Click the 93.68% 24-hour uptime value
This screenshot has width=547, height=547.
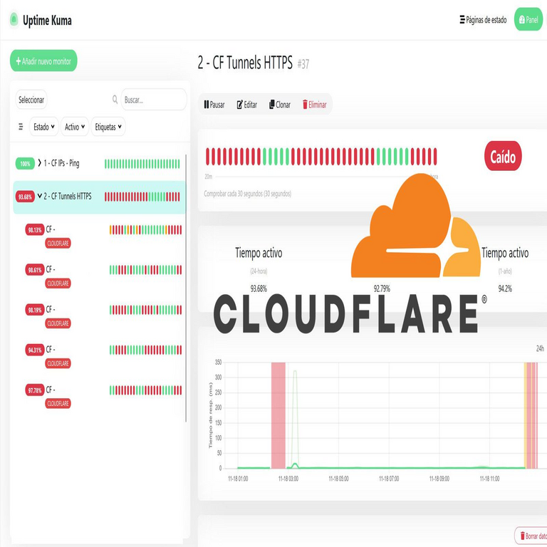259,288
